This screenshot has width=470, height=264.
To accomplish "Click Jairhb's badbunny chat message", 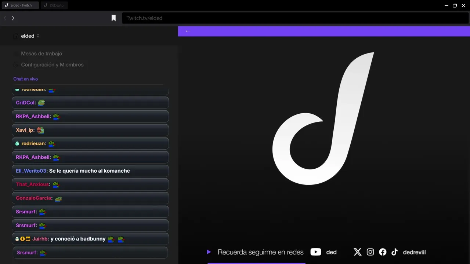I will click(90, 239).
